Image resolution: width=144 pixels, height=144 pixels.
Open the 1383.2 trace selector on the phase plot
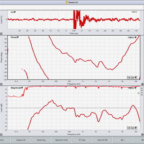click(132, 37)
